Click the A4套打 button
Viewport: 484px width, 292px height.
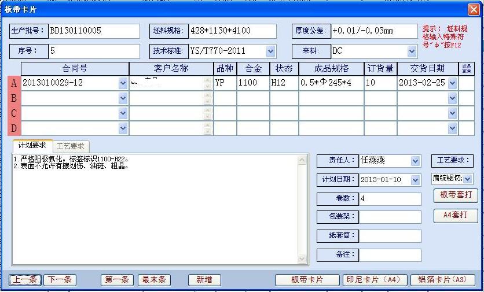pos(456,215)
